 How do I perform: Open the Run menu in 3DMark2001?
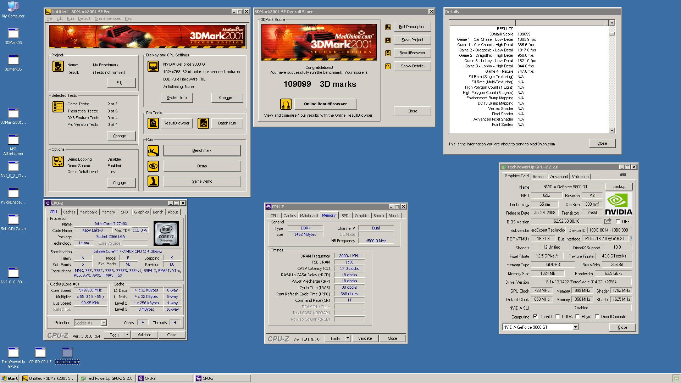coord(70,18)
